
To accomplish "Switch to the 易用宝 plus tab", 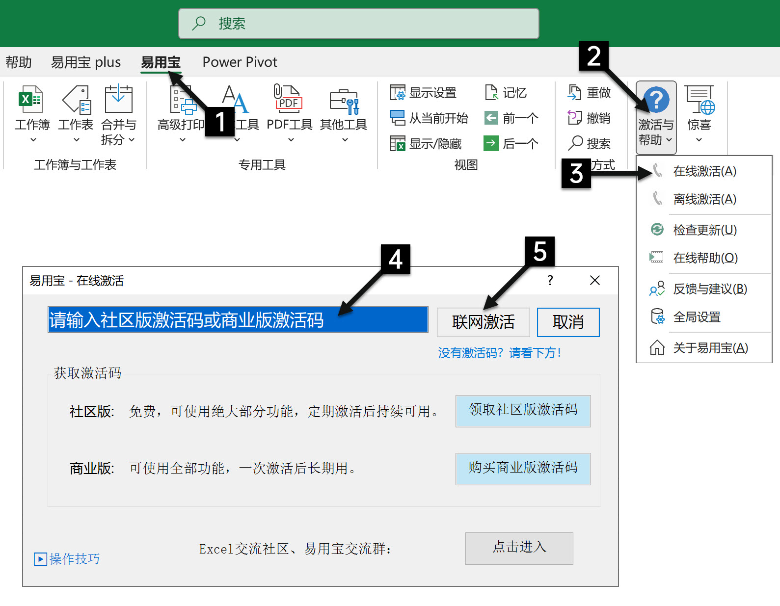I will [86, 62].
